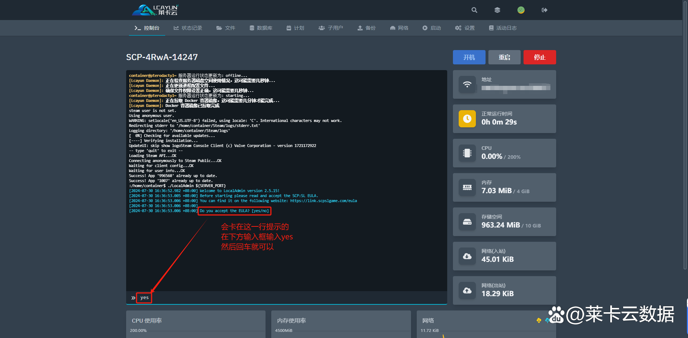Click the 内存使用率 chart title
The height and width of the screenshot is (338, 688).
point(291,320)
